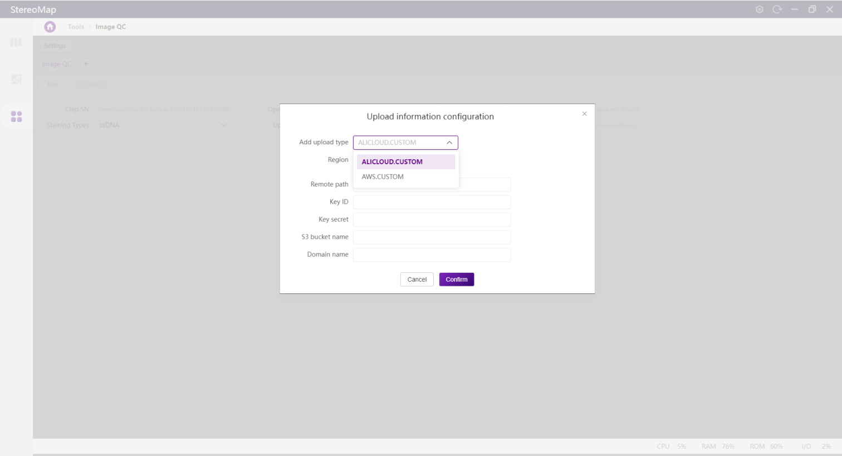Open the image viewer sidebar icon
842x456 pixels.
pos(16,80)
